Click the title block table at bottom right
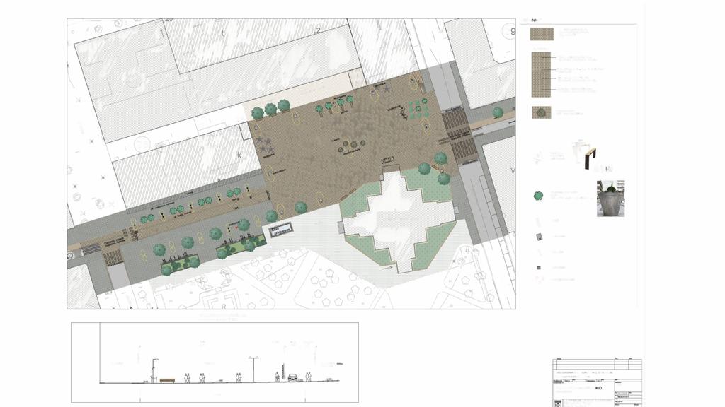This screenshot has width=725, height=407. (597, 382)
